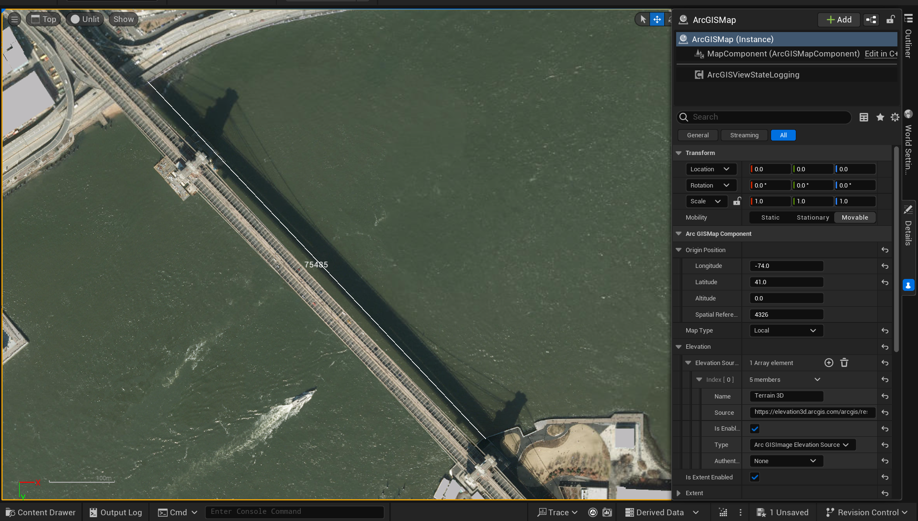Open the Output Log from the bottom bar

[115, 512]
